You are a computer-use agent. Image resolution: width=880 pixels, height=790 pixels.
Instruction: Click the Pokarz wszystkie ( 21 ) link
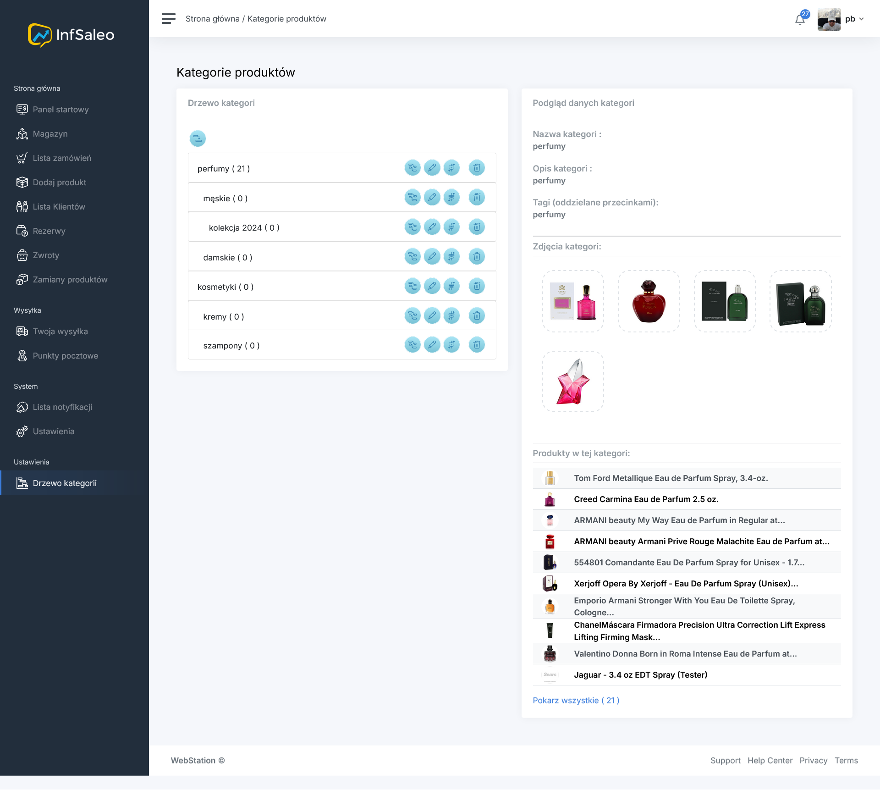pos(576,700)
